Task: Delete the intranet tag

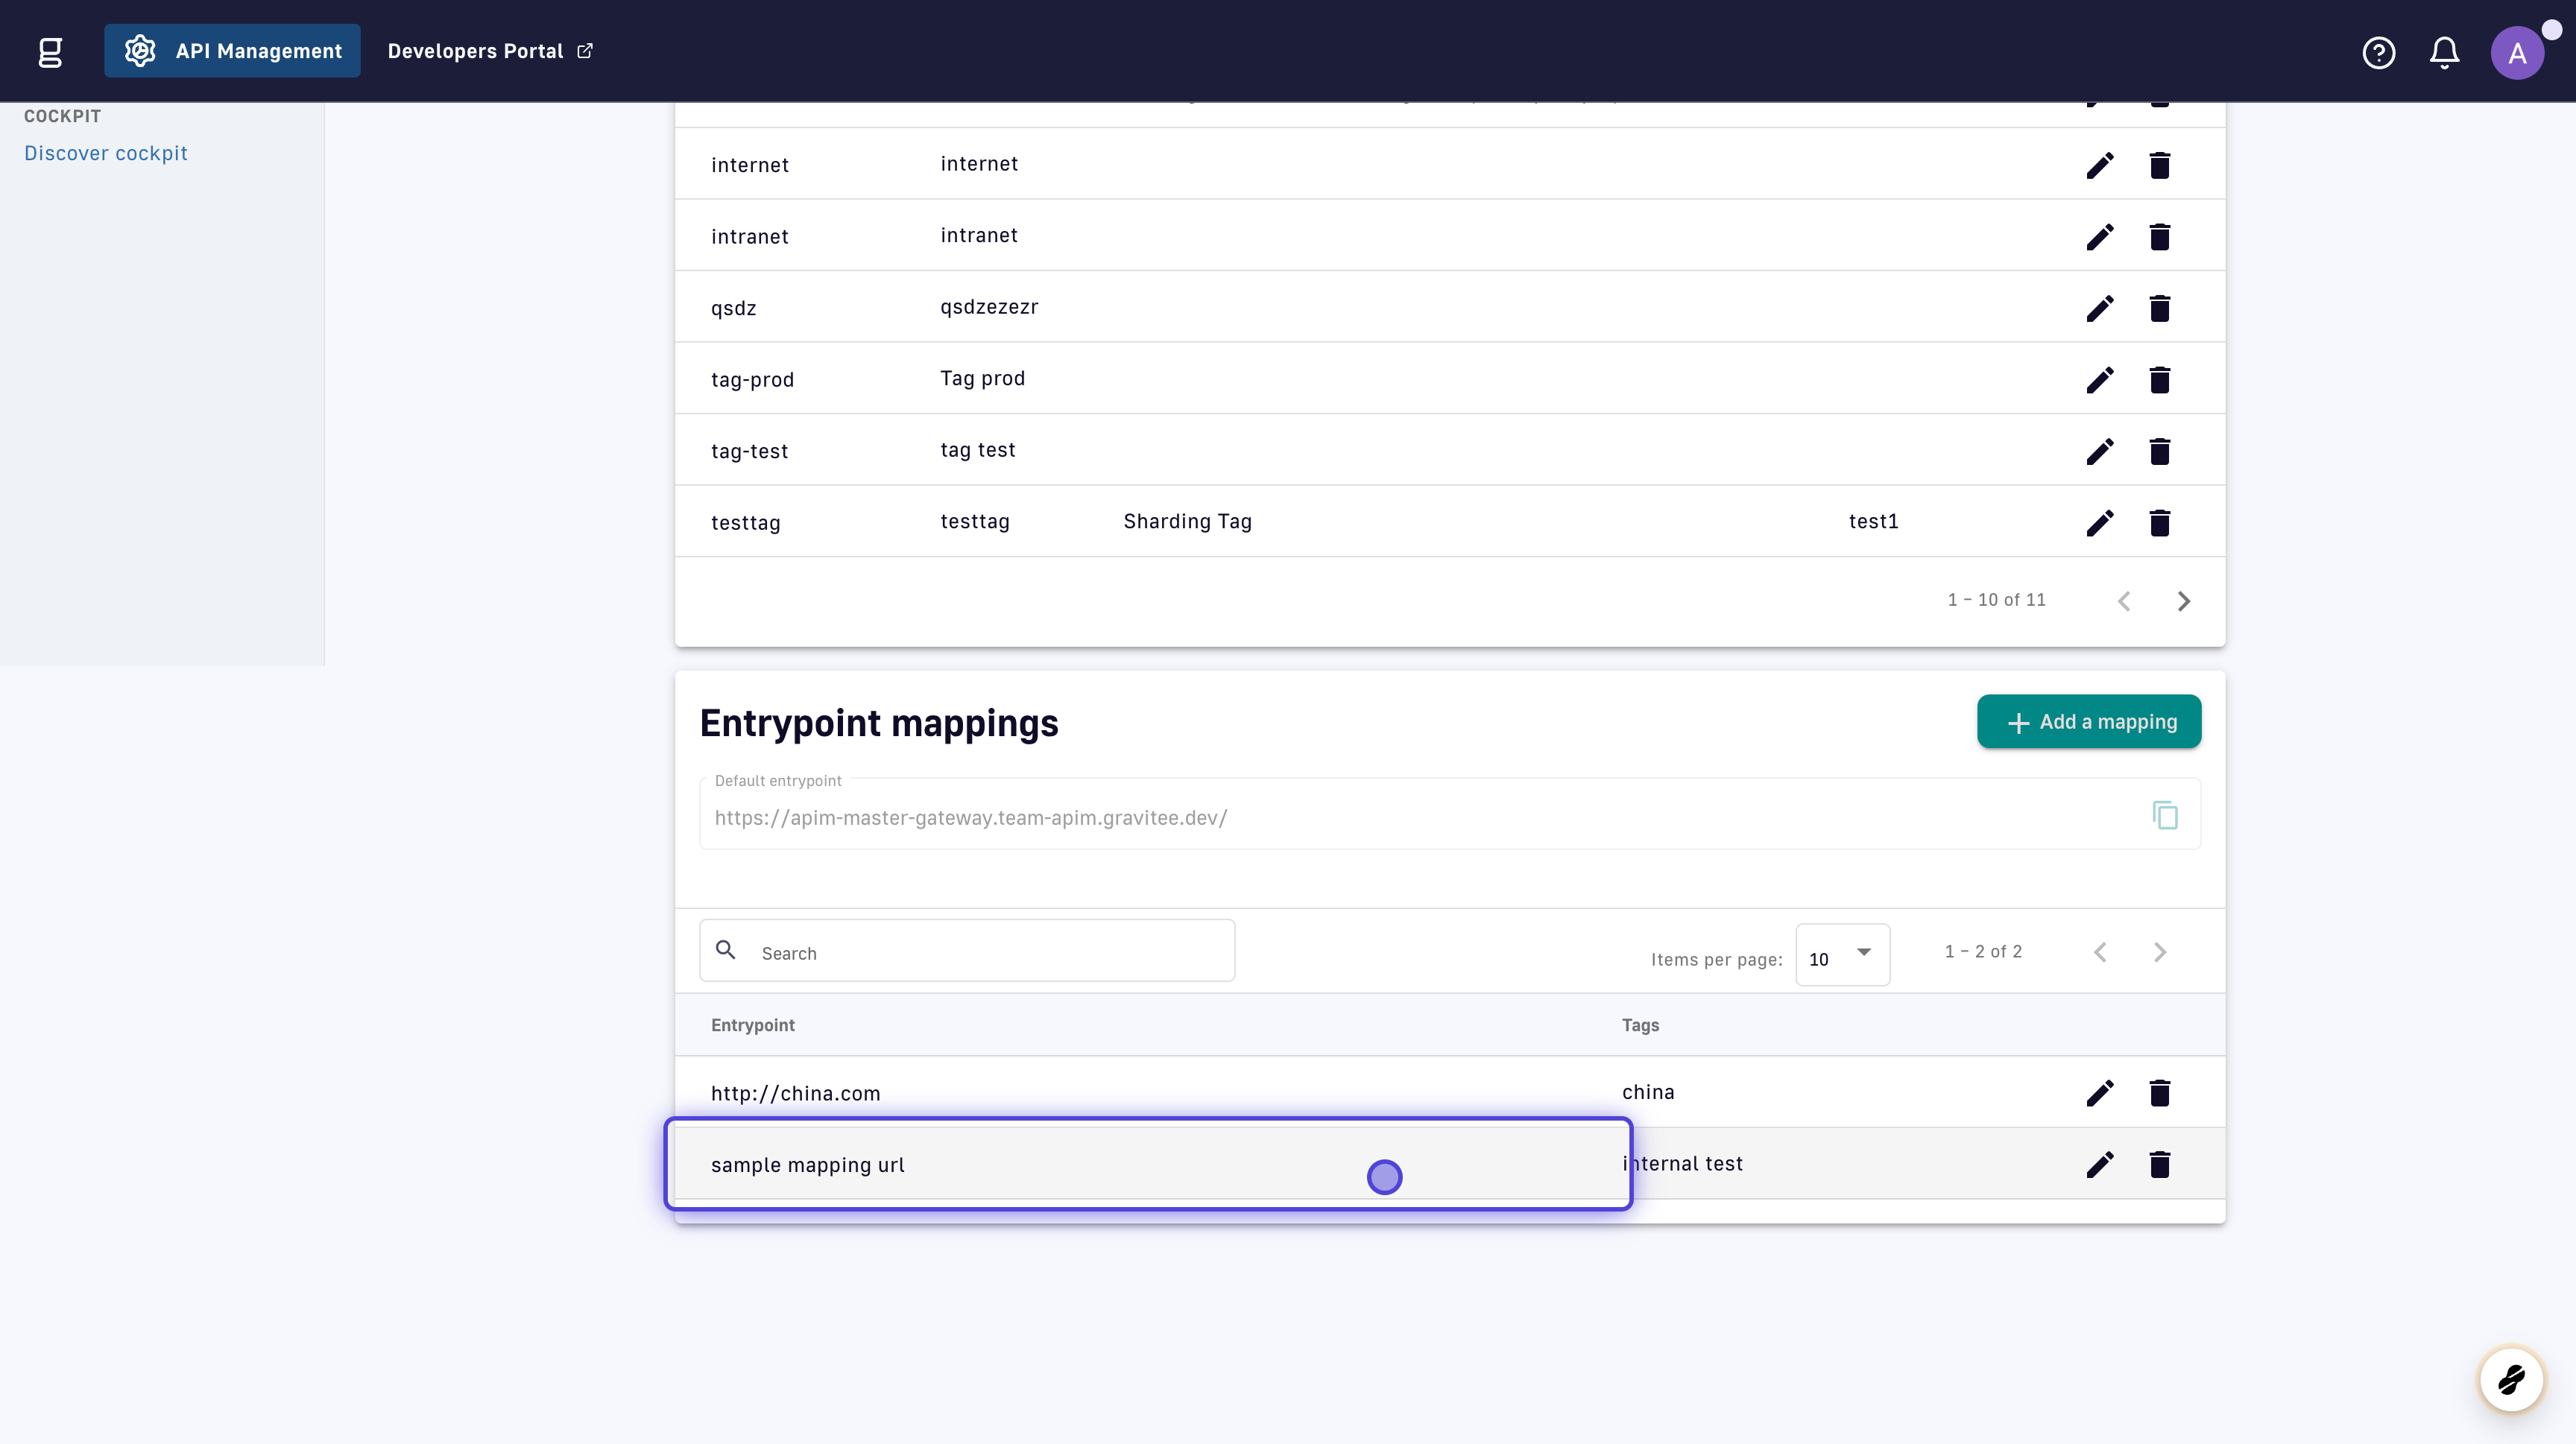Action: click(x=2159, y=237)
